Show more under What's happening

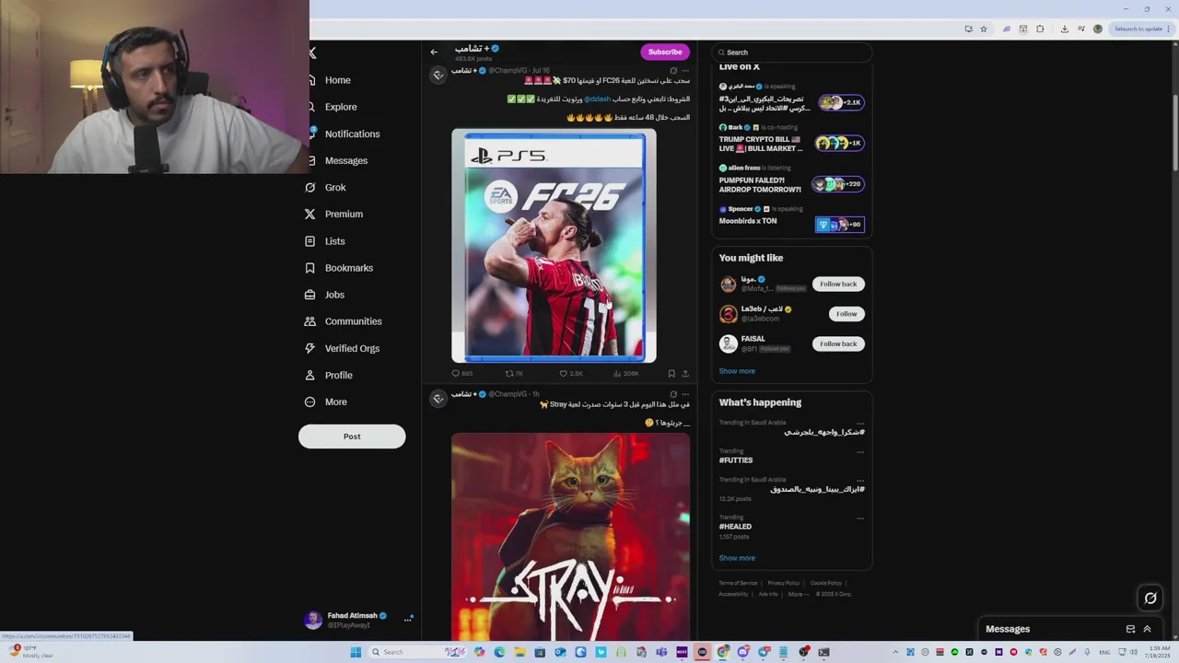click(737, 558)
